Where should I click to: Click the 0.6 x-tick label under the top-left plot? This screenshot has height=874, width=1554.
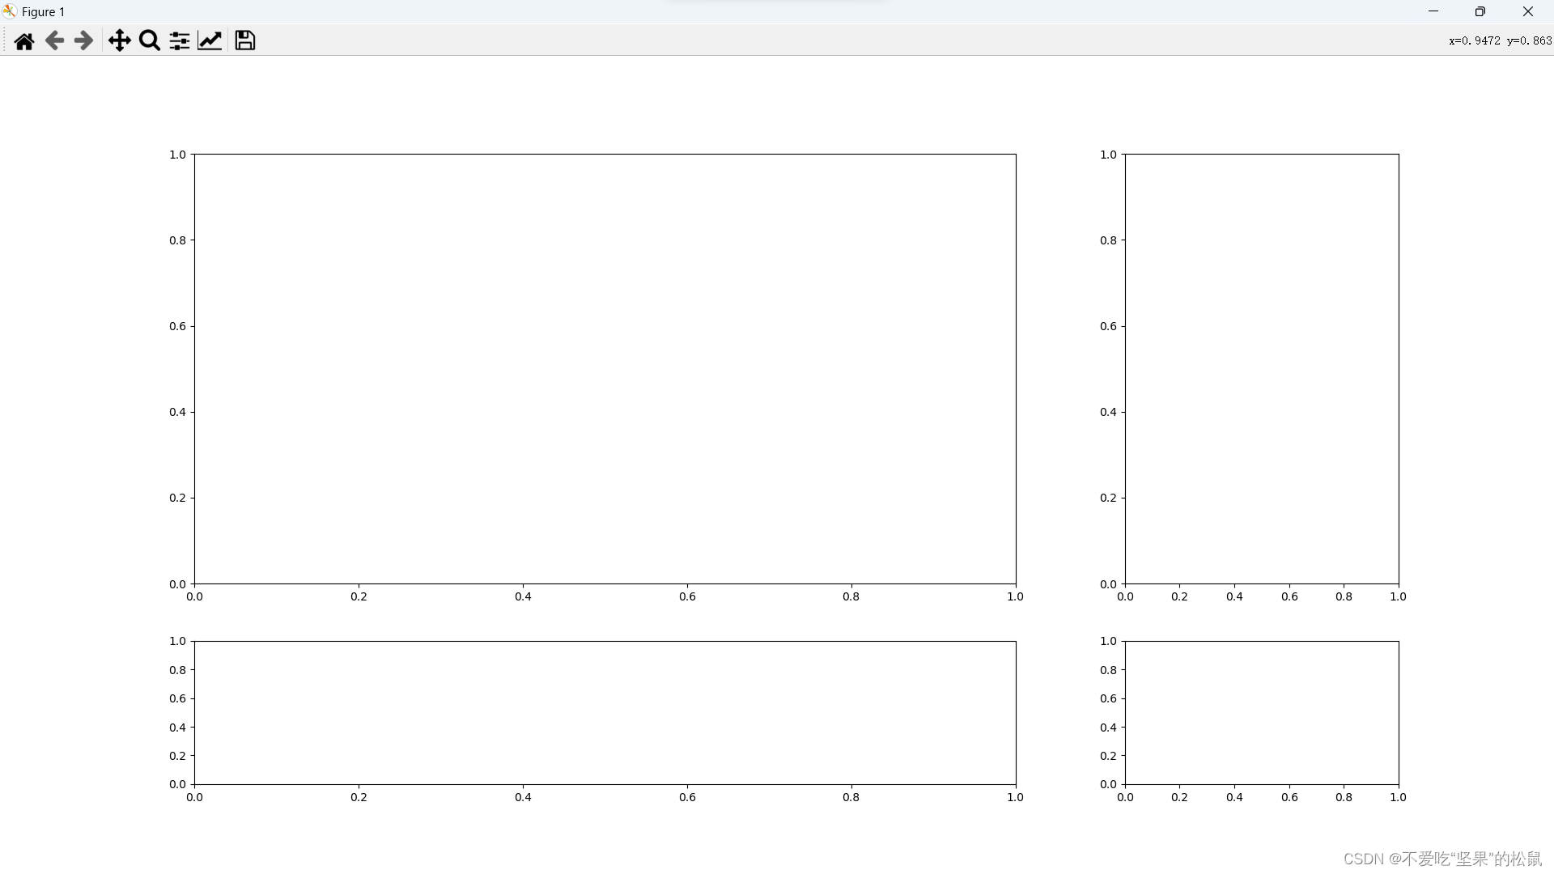tap(687, 596)
